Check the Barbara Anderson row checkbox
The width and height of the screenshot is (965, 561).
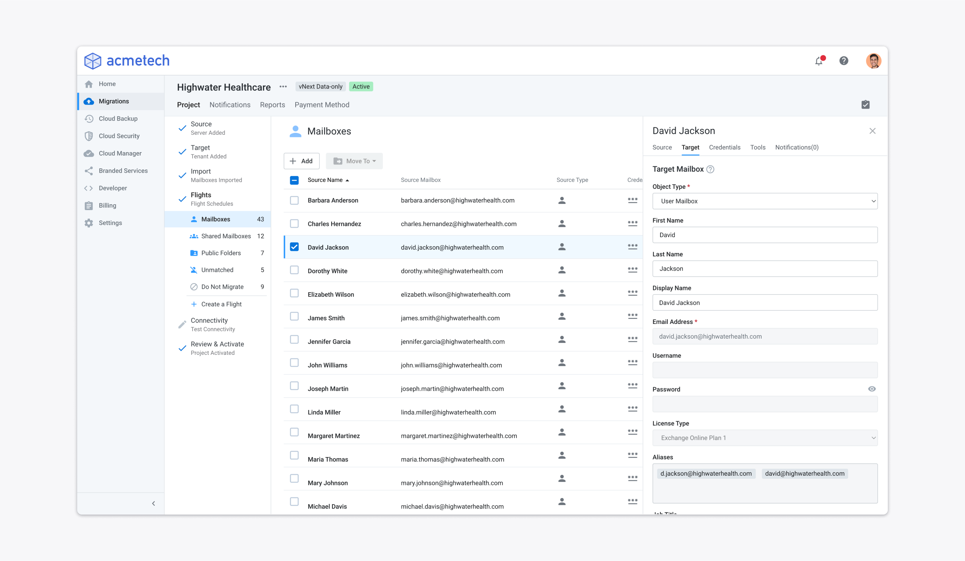click(294, 200)
